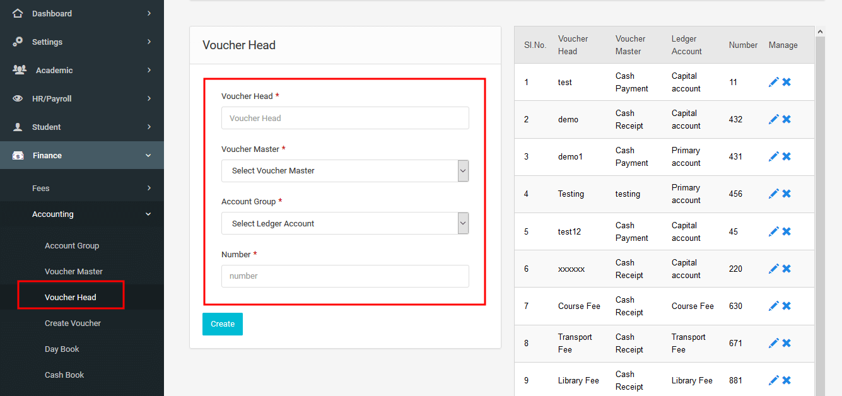Image resolution: width=842 pixels, height=396 pixels.
Task: Click the Settings gears icon
Action: pos(18,42)
